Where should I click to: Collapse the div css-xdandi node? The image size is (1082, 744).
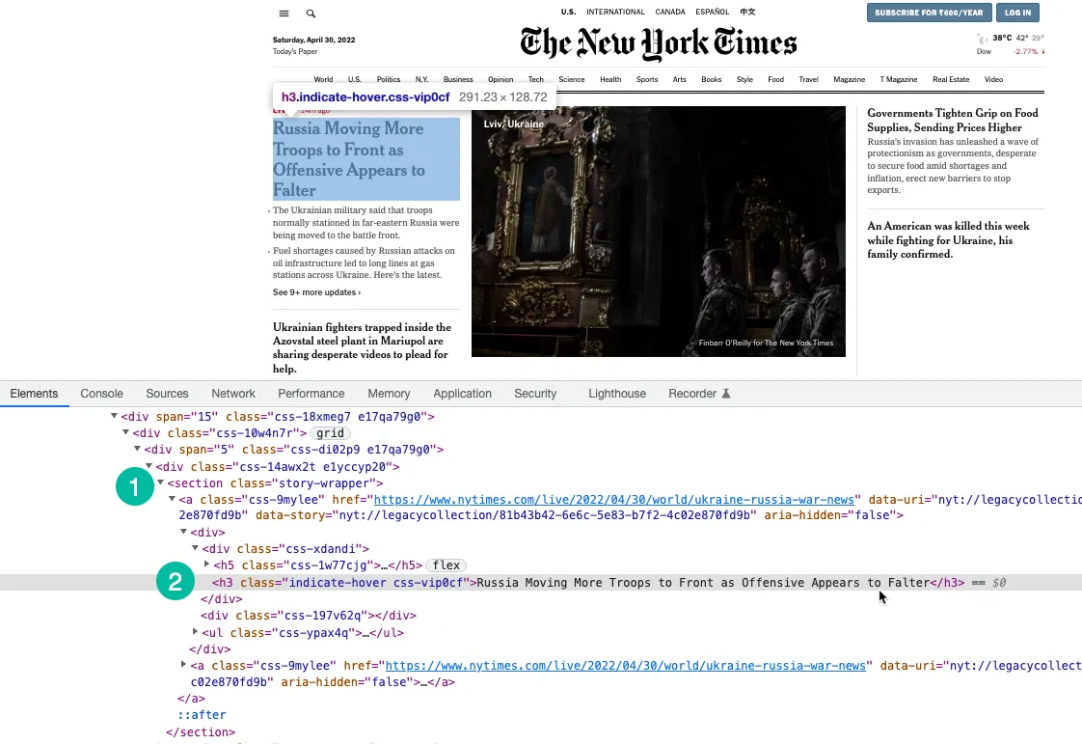click(195, 548)
